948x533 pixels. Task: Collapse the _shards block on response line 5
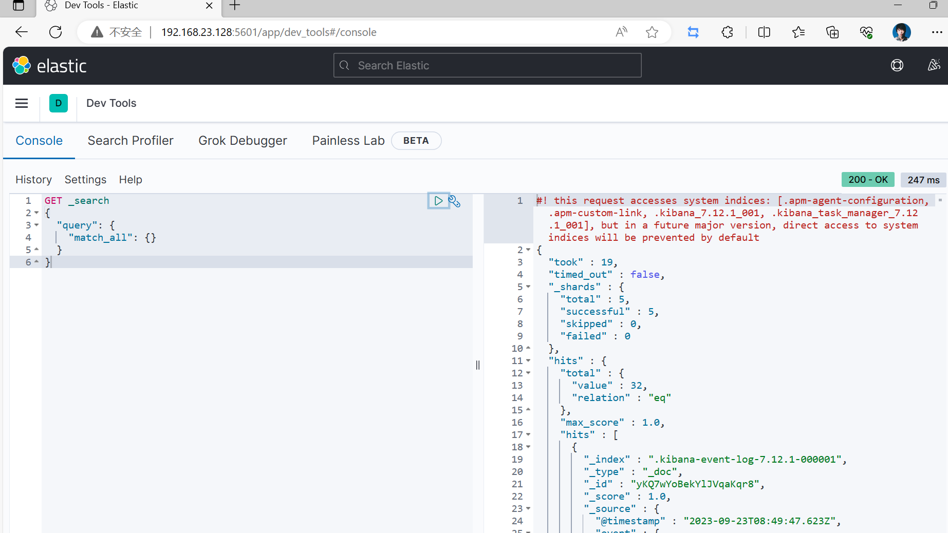528,287
